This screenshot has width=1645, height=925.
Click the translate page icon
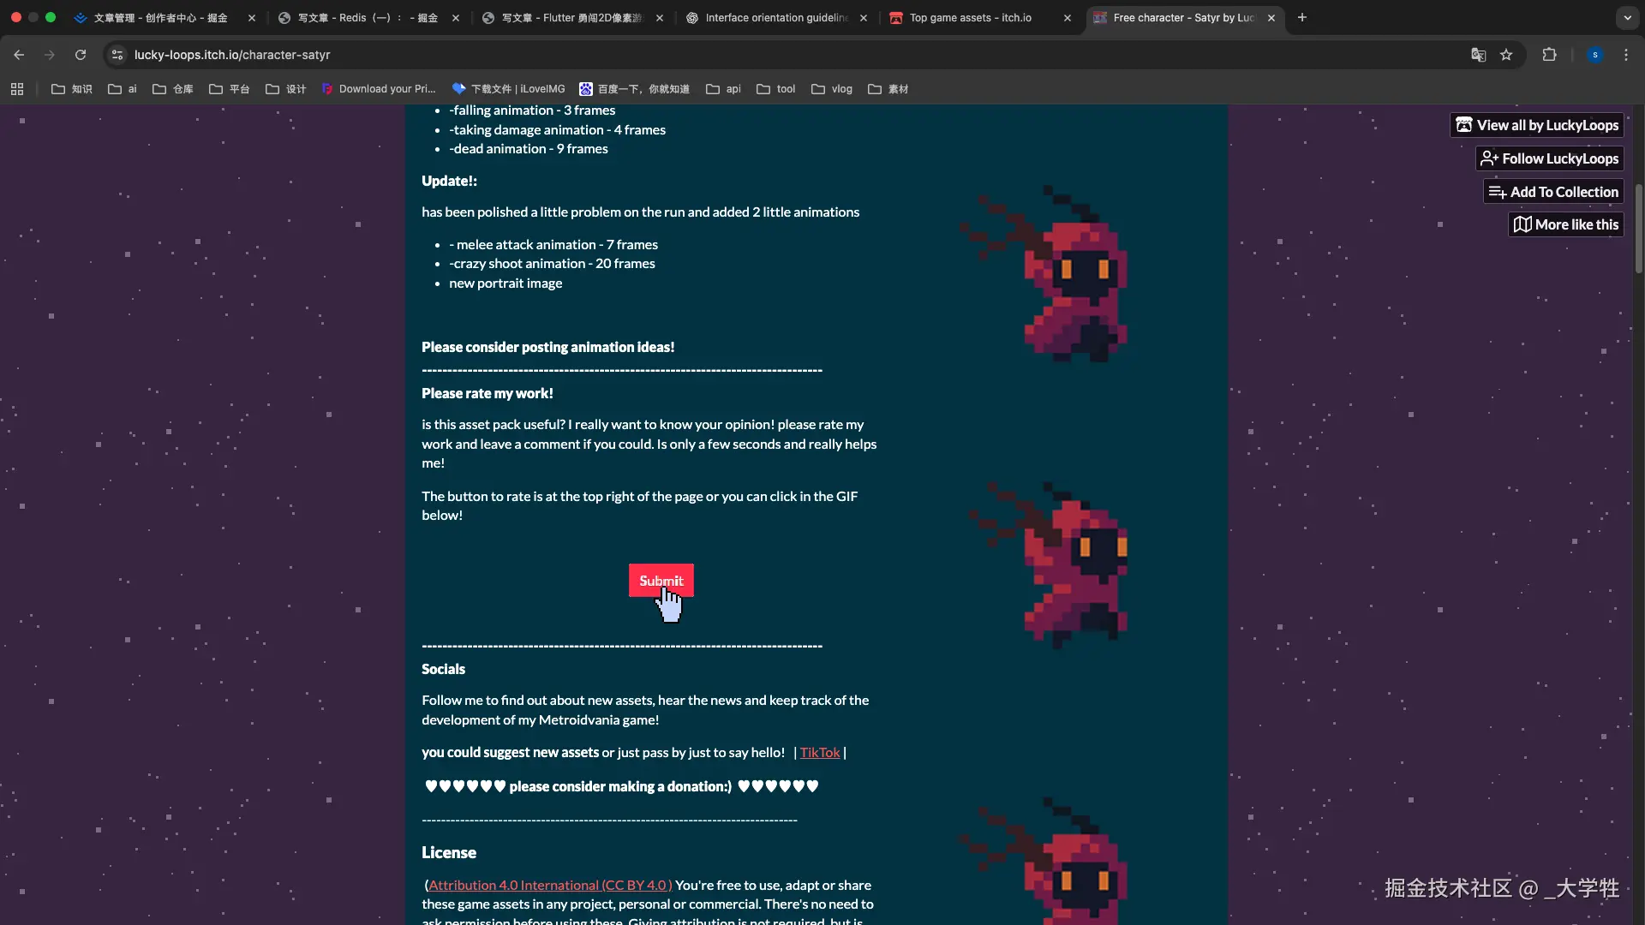point(1478,55)
